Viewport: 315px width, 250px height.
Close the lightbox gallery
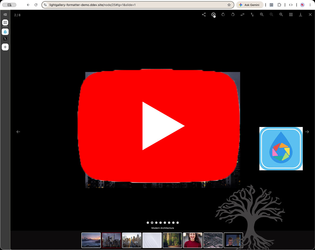click(x=310, y=15)
